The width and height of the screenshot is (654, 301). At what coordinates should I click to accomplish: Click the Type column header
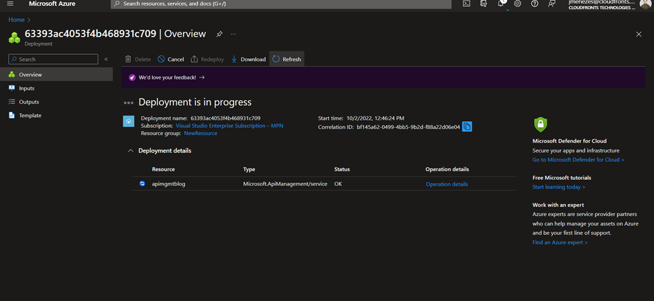249,169
